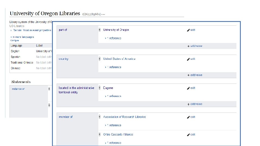Click the English language row label
This screenshot has width=260, height=146.
point(15,51)
